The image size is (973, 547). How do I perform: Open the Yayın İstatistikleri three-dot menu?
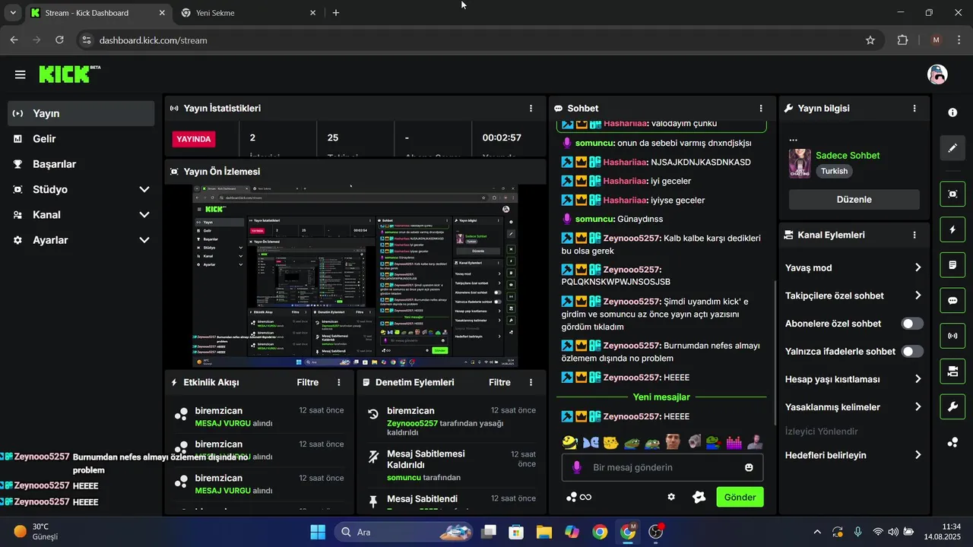click(x=531, y=109)
